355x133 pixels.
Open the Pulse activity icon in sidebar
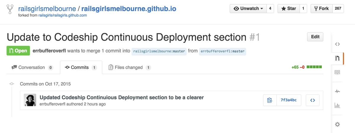pyautogui.click(x=337, y=92)
